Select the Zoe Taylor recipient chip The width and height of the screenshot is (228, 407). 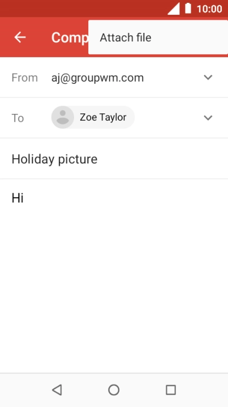[93, 117]
